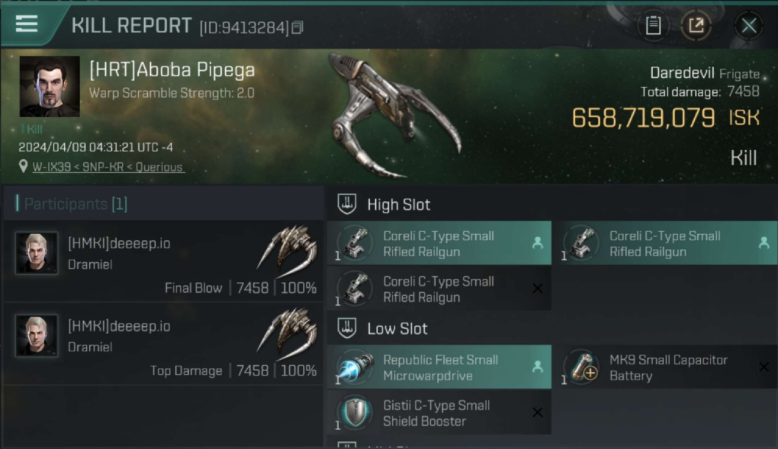Viewport: 778px width, 449px height.
Task: Copy the kill report ID icon
Action: coord(297,28)
